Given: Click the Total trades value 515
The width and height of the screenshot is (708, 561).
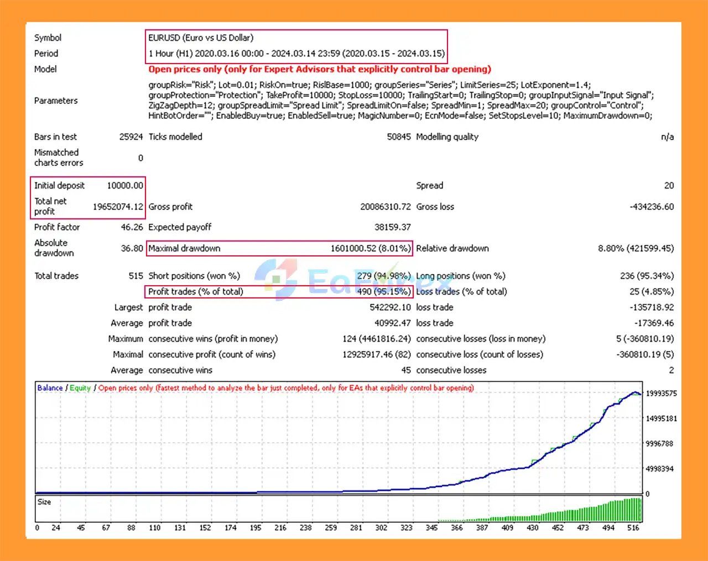Looking at the screenshot, I should coord(136,276).
